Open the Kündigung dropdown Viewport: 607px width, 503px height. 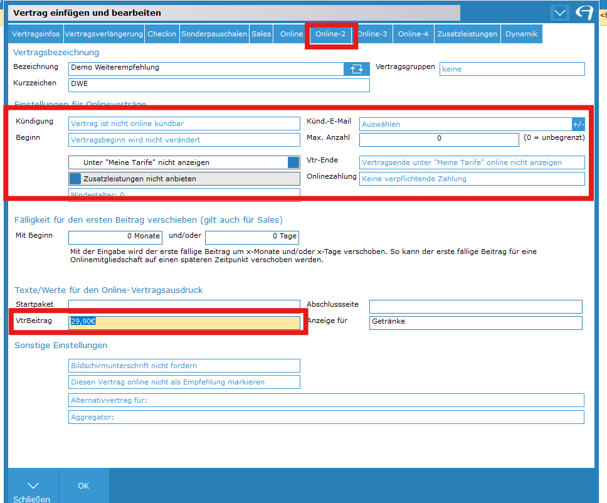tap(184, 124)
